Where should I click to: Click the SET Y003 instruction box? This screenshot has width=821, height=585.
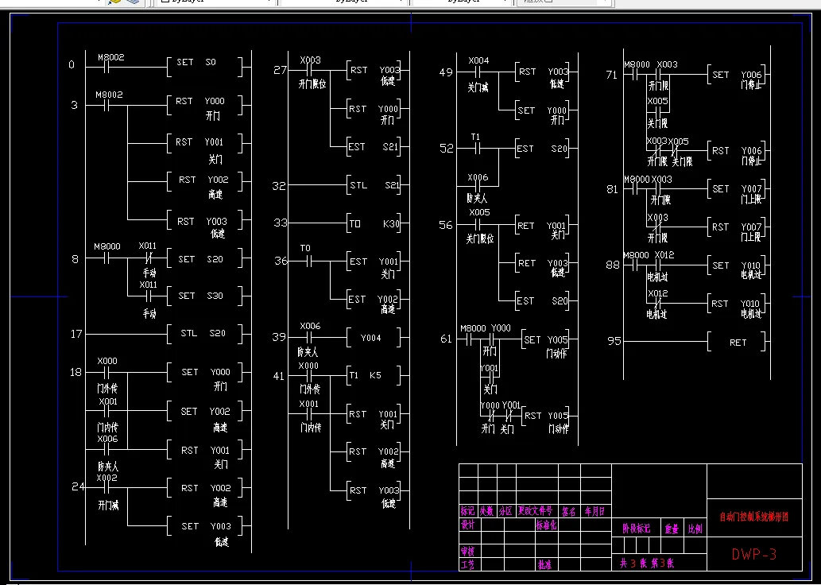205,526
